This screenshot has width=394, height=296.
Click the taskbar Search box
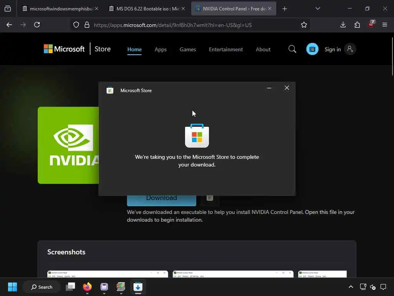coord(42,287)
